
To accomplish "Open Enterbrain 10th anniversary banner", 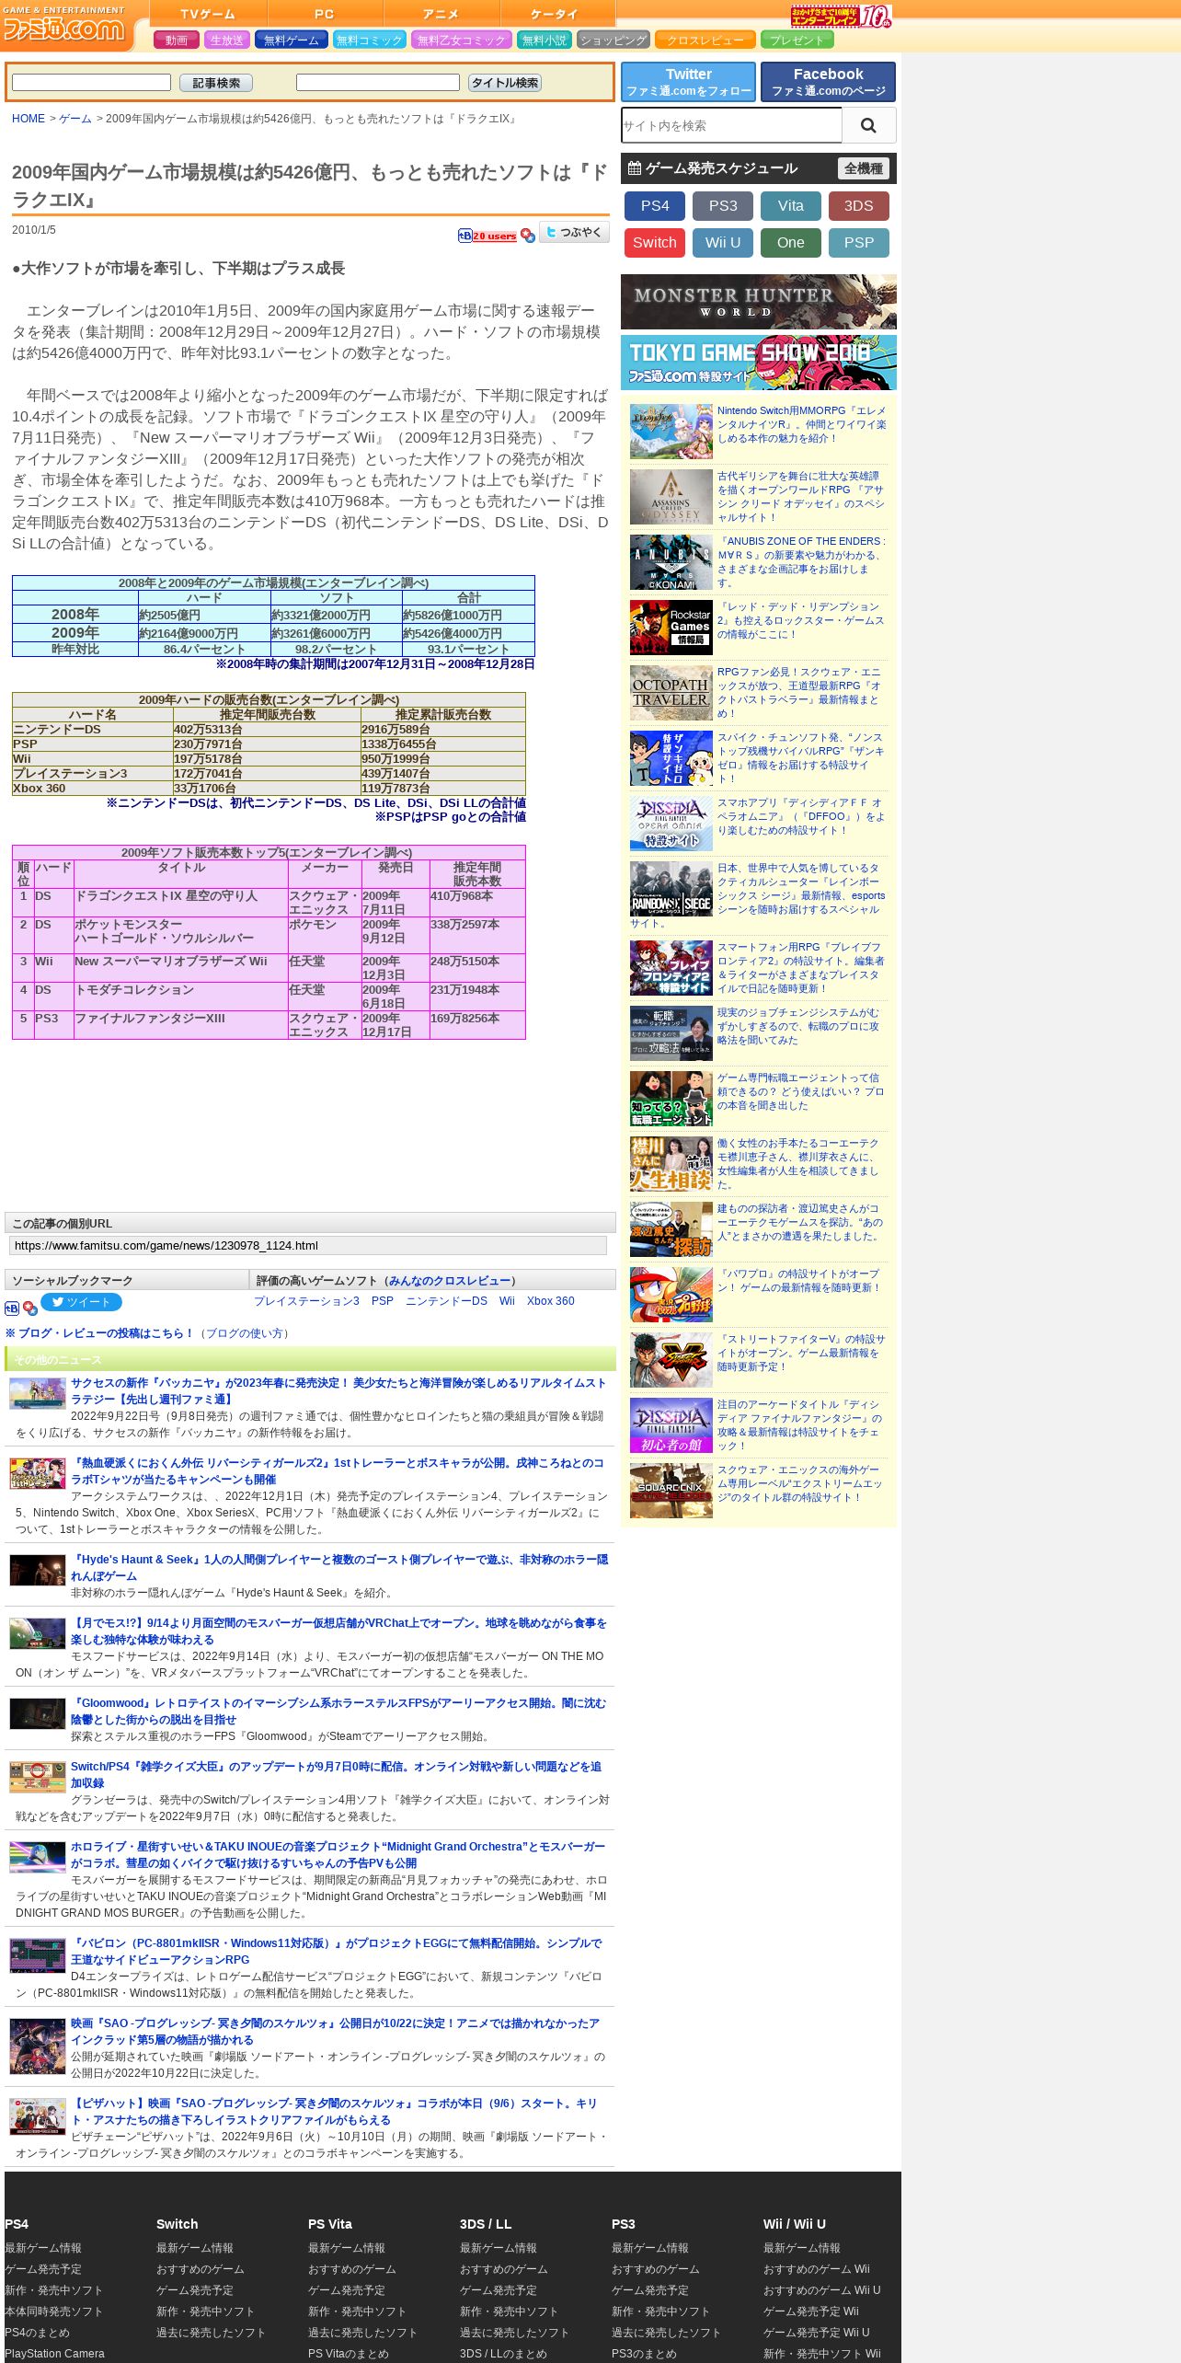I will [x=841, y=16].
